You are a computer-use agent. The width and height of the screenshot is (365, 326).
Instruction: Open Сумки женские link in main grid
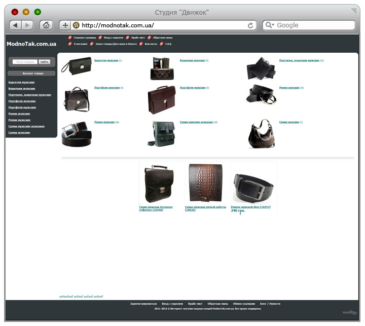(289, 122)
